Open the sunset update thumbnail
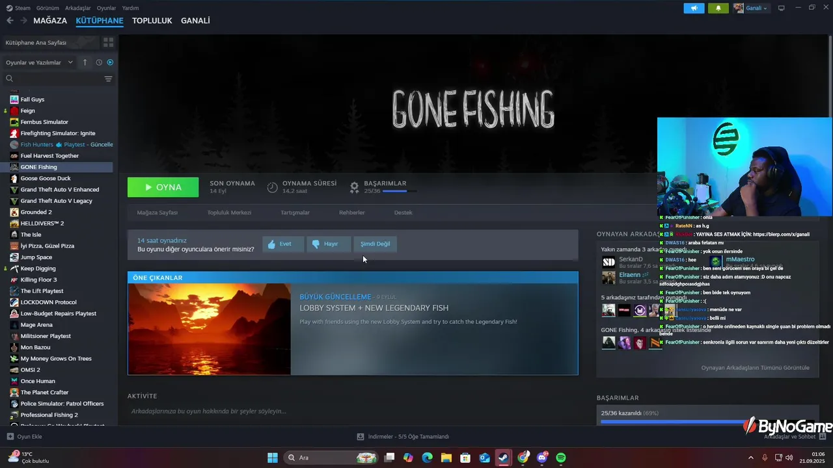 (209, 329)
